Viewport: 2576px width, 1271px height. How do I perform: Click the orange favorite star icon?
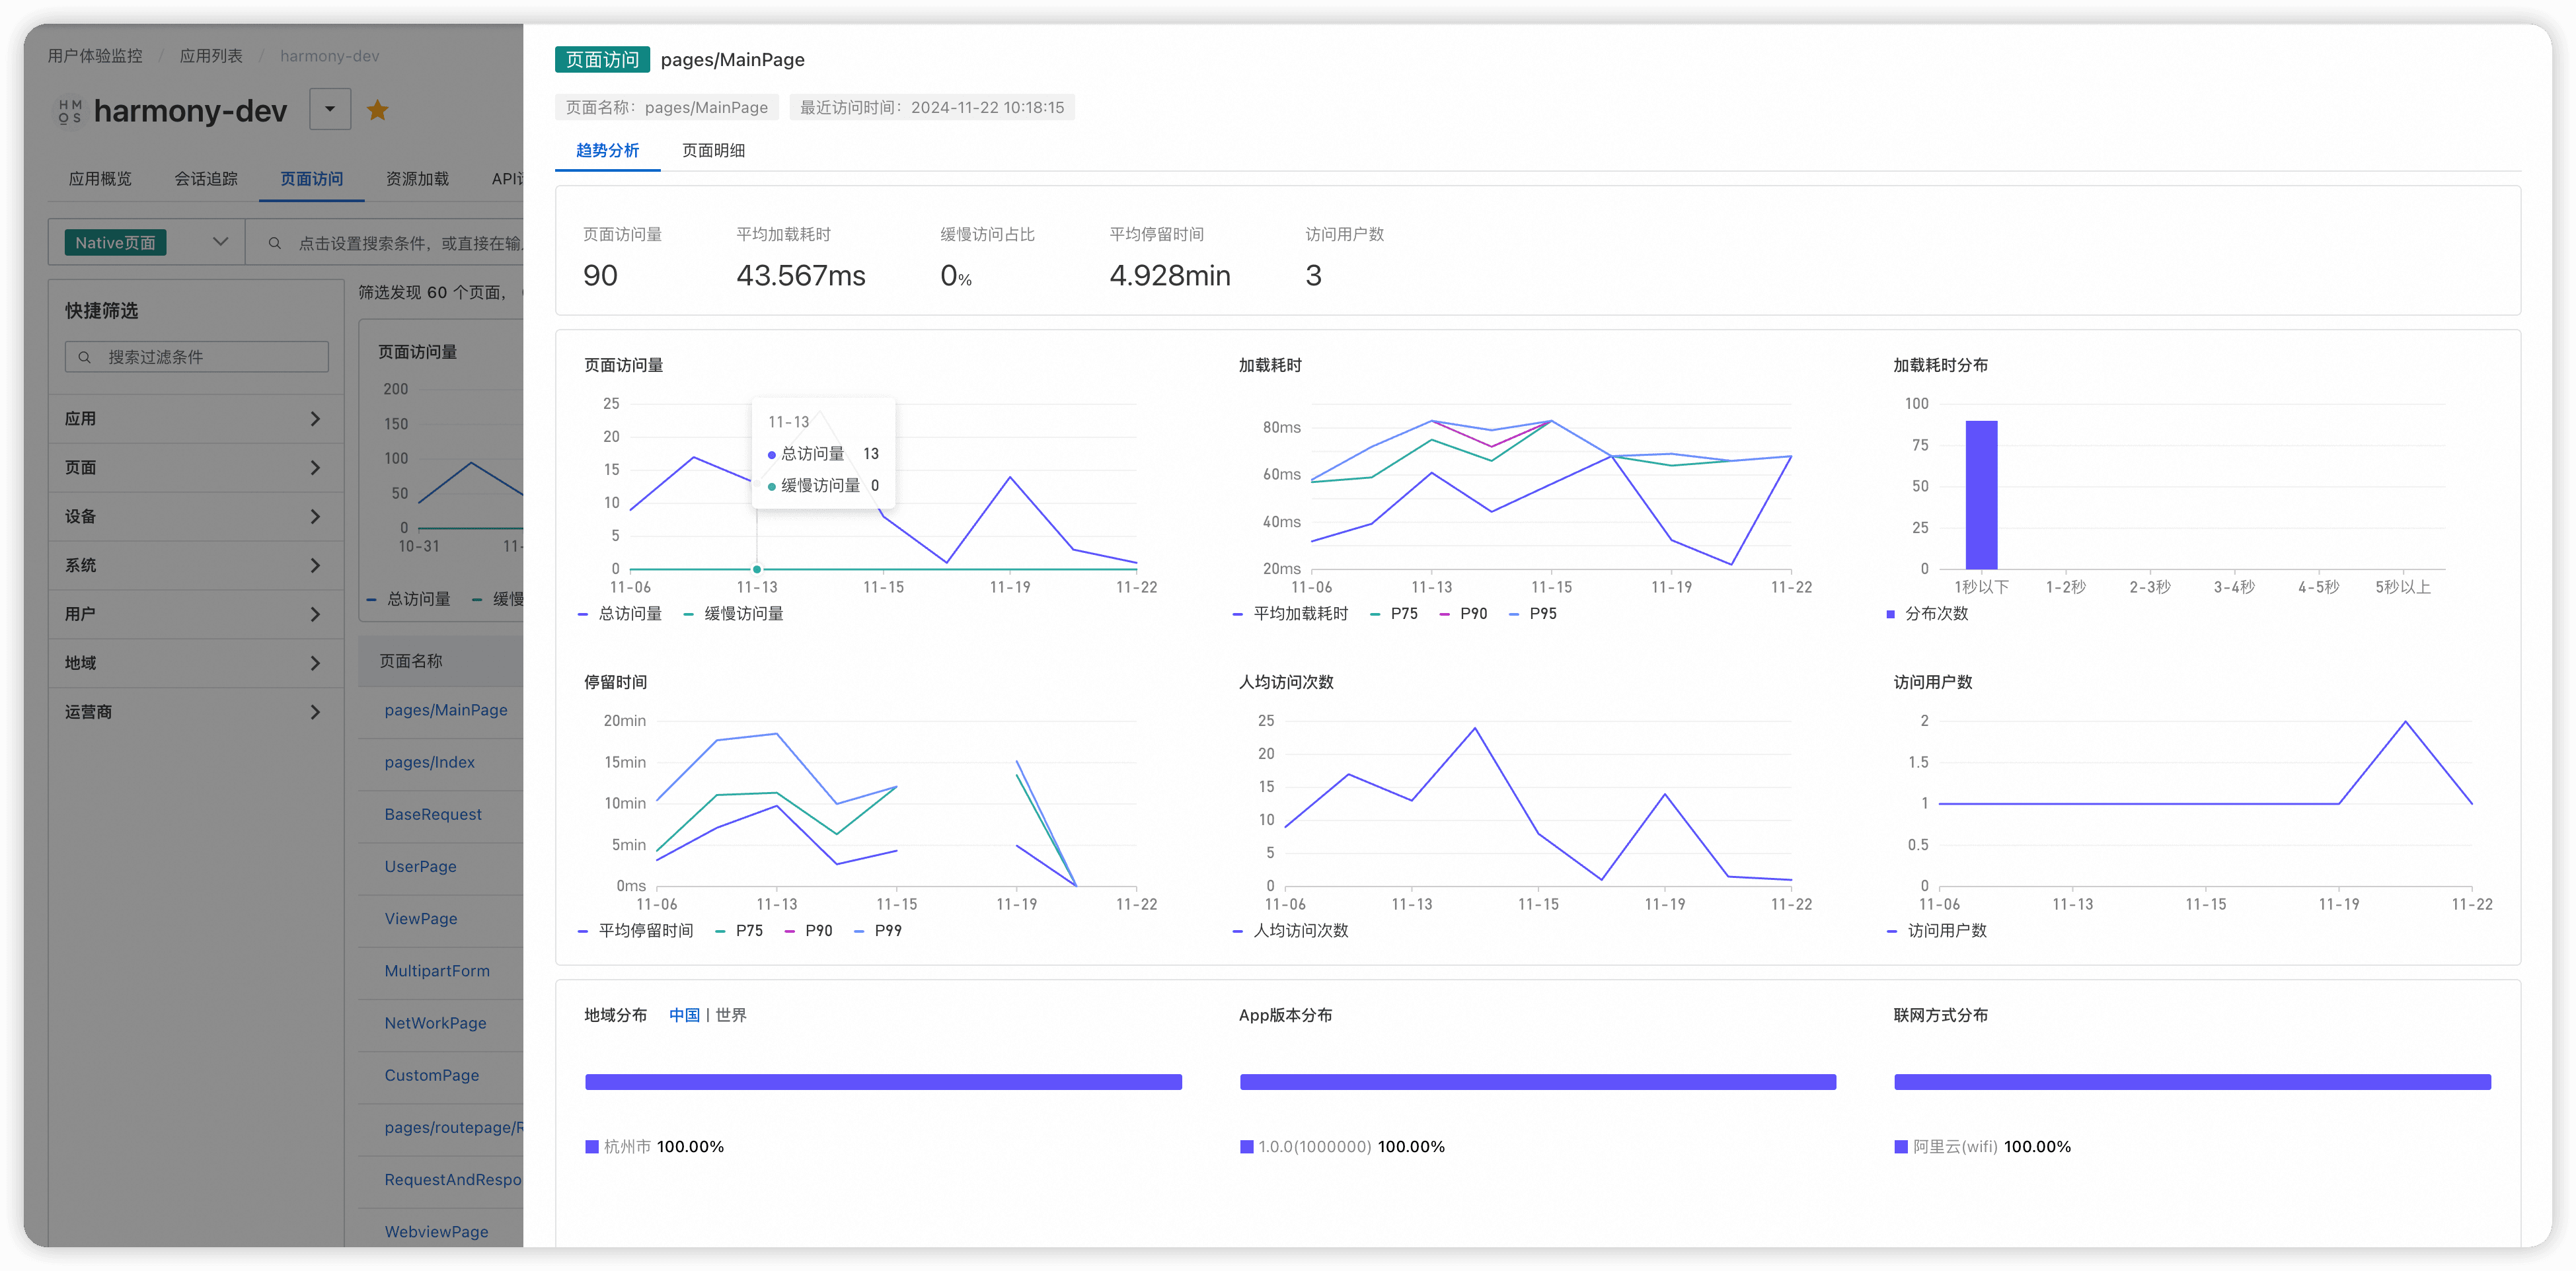coord(377,110)
